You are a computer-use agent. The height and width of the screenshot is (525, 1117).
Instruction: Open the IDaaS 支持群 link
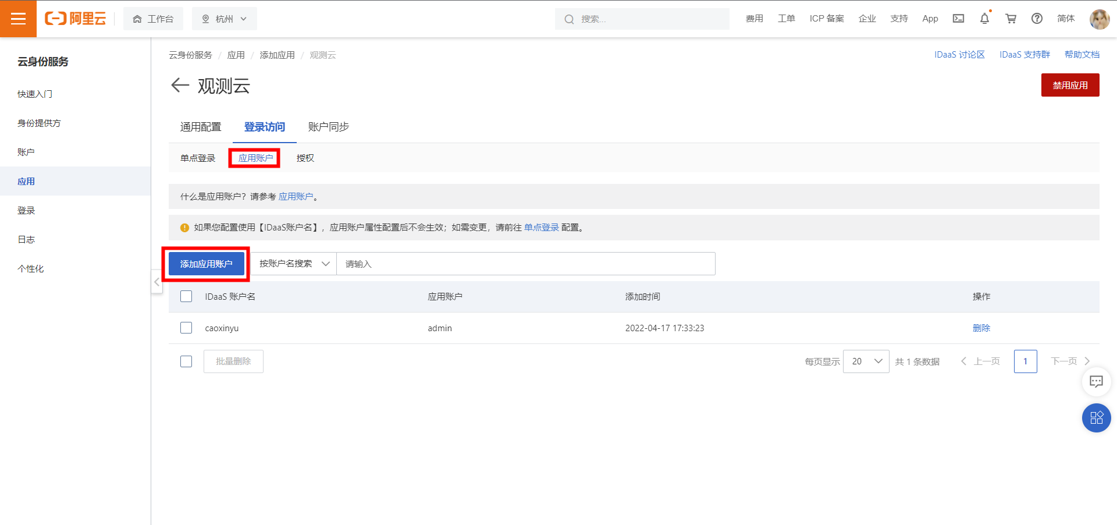pyautogui.click(x=1024, y=55)
